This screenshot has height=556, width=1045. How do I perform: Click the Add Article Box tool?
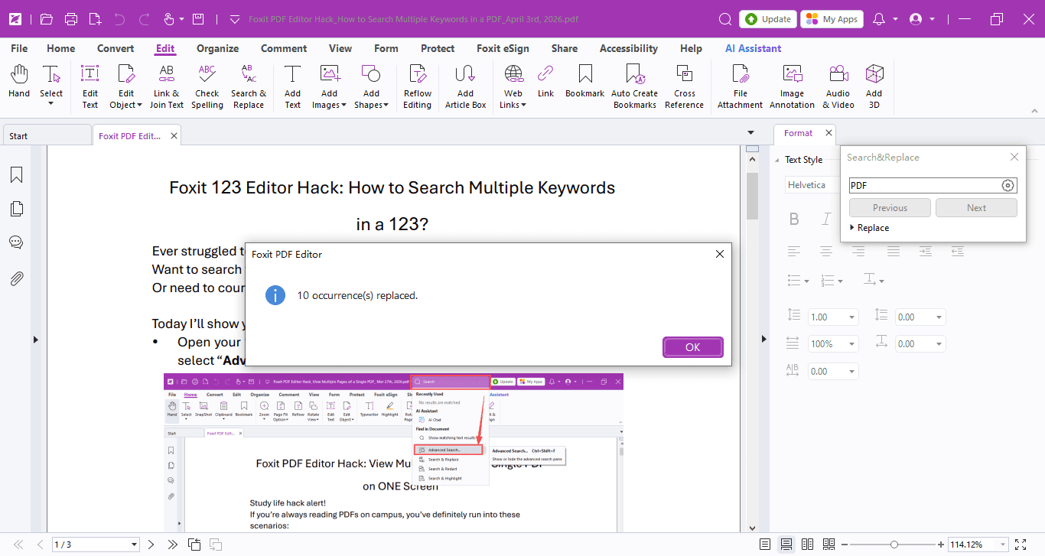coord(466,86)
